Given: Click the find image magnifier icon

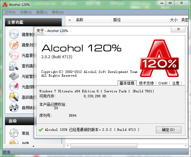Looking at the screenshot, I should click(14, 66).
